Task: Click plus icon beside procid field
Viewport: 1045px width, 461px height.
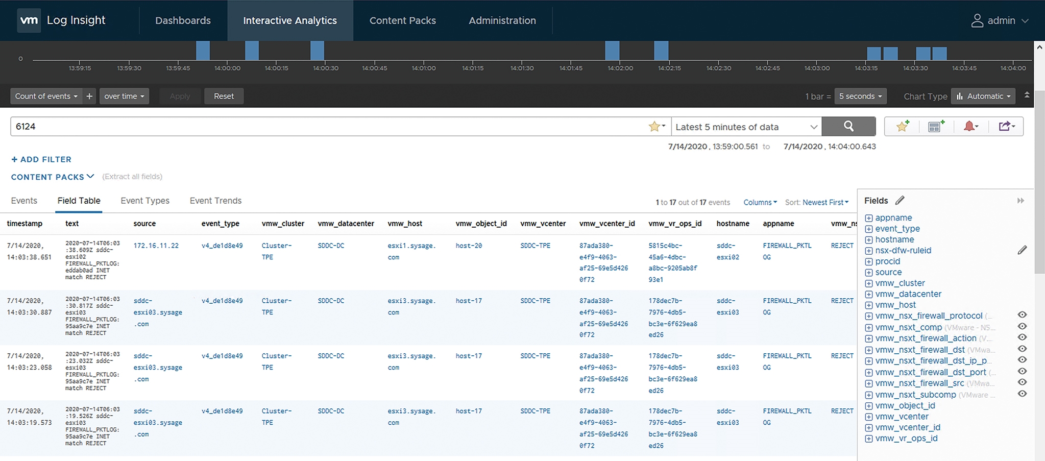Action: coord(869,261)
